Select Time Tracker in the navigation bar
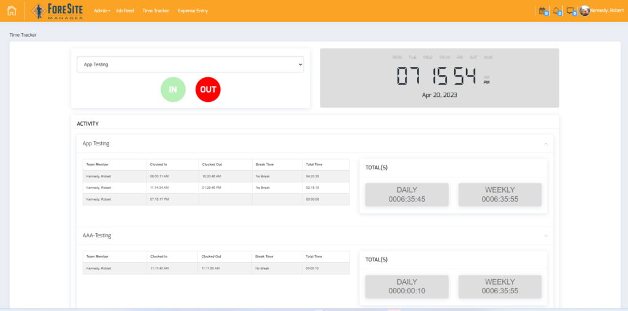This screenshot has height=311, width=628. point(155,11)
